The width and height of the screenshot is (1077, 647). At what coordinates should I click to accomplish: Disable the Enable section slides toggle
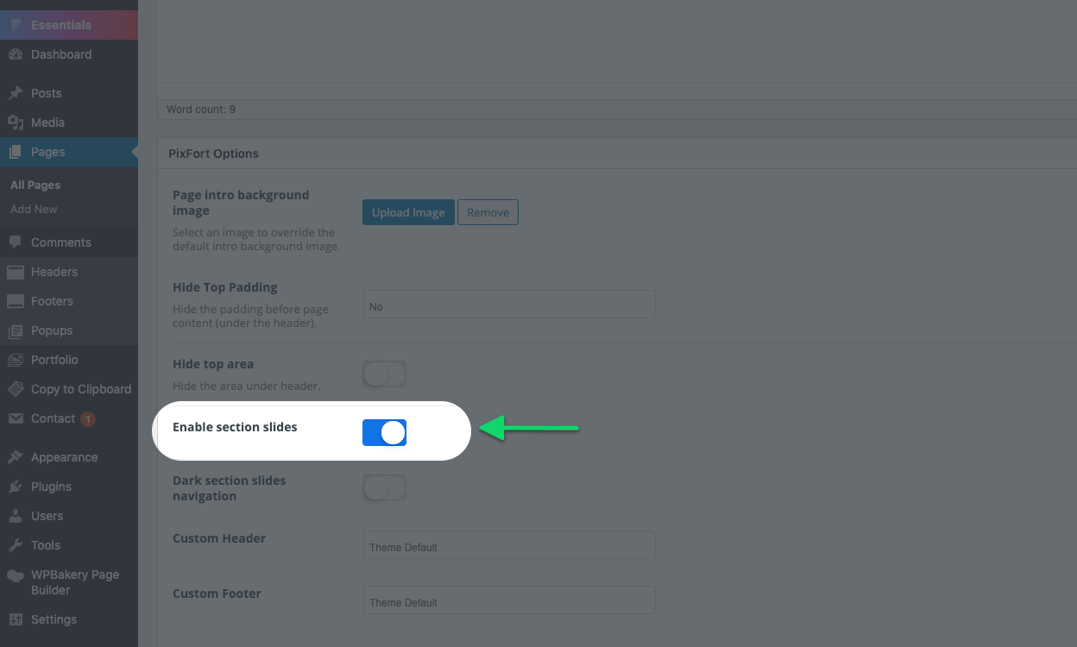click(384, 432)
